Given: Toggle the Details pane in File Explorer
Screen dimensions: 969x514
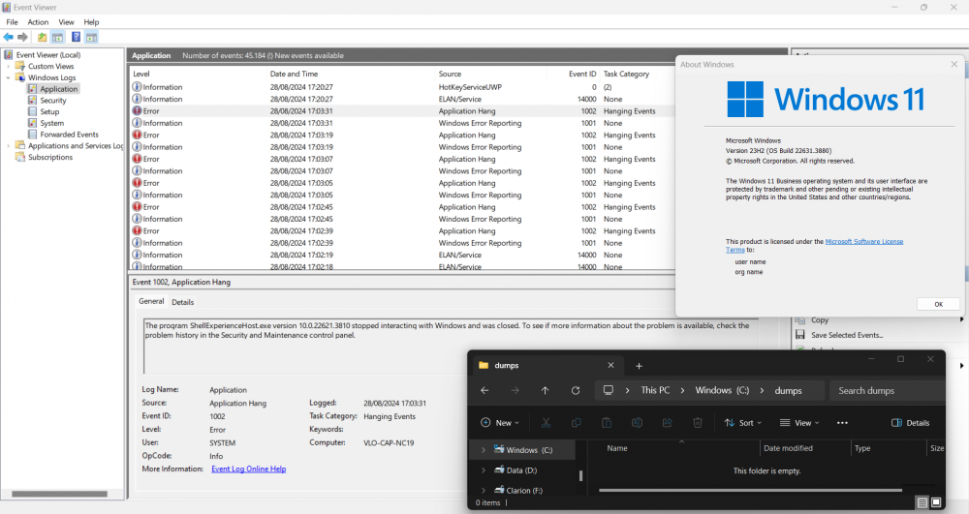Looking at the screenshot, I should coord(910,423).
